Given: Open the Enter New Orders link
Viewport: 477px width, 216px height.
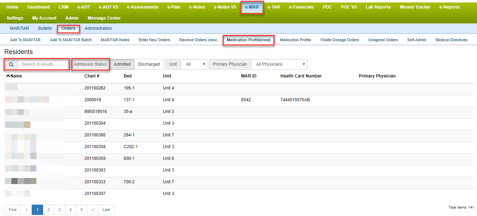Looking at the screenshot, I should pos(154,40).
